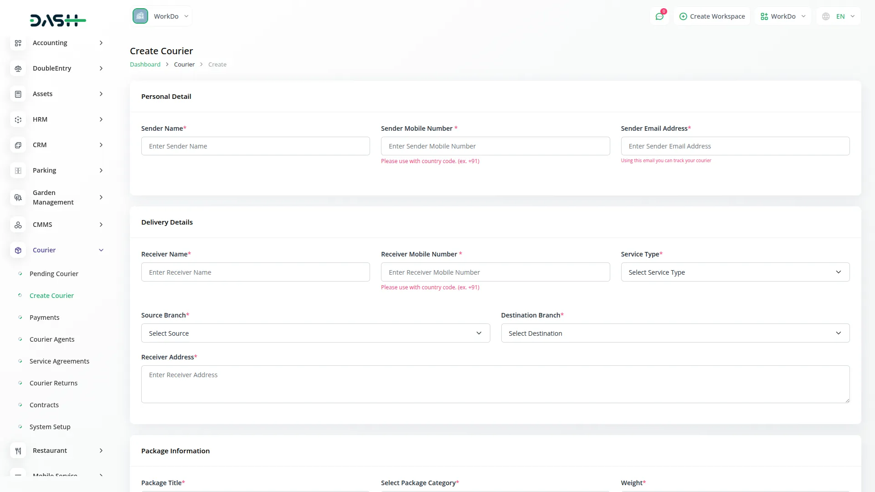Open the chat messages notification icon
875x492 pixels.
[659, 16]
